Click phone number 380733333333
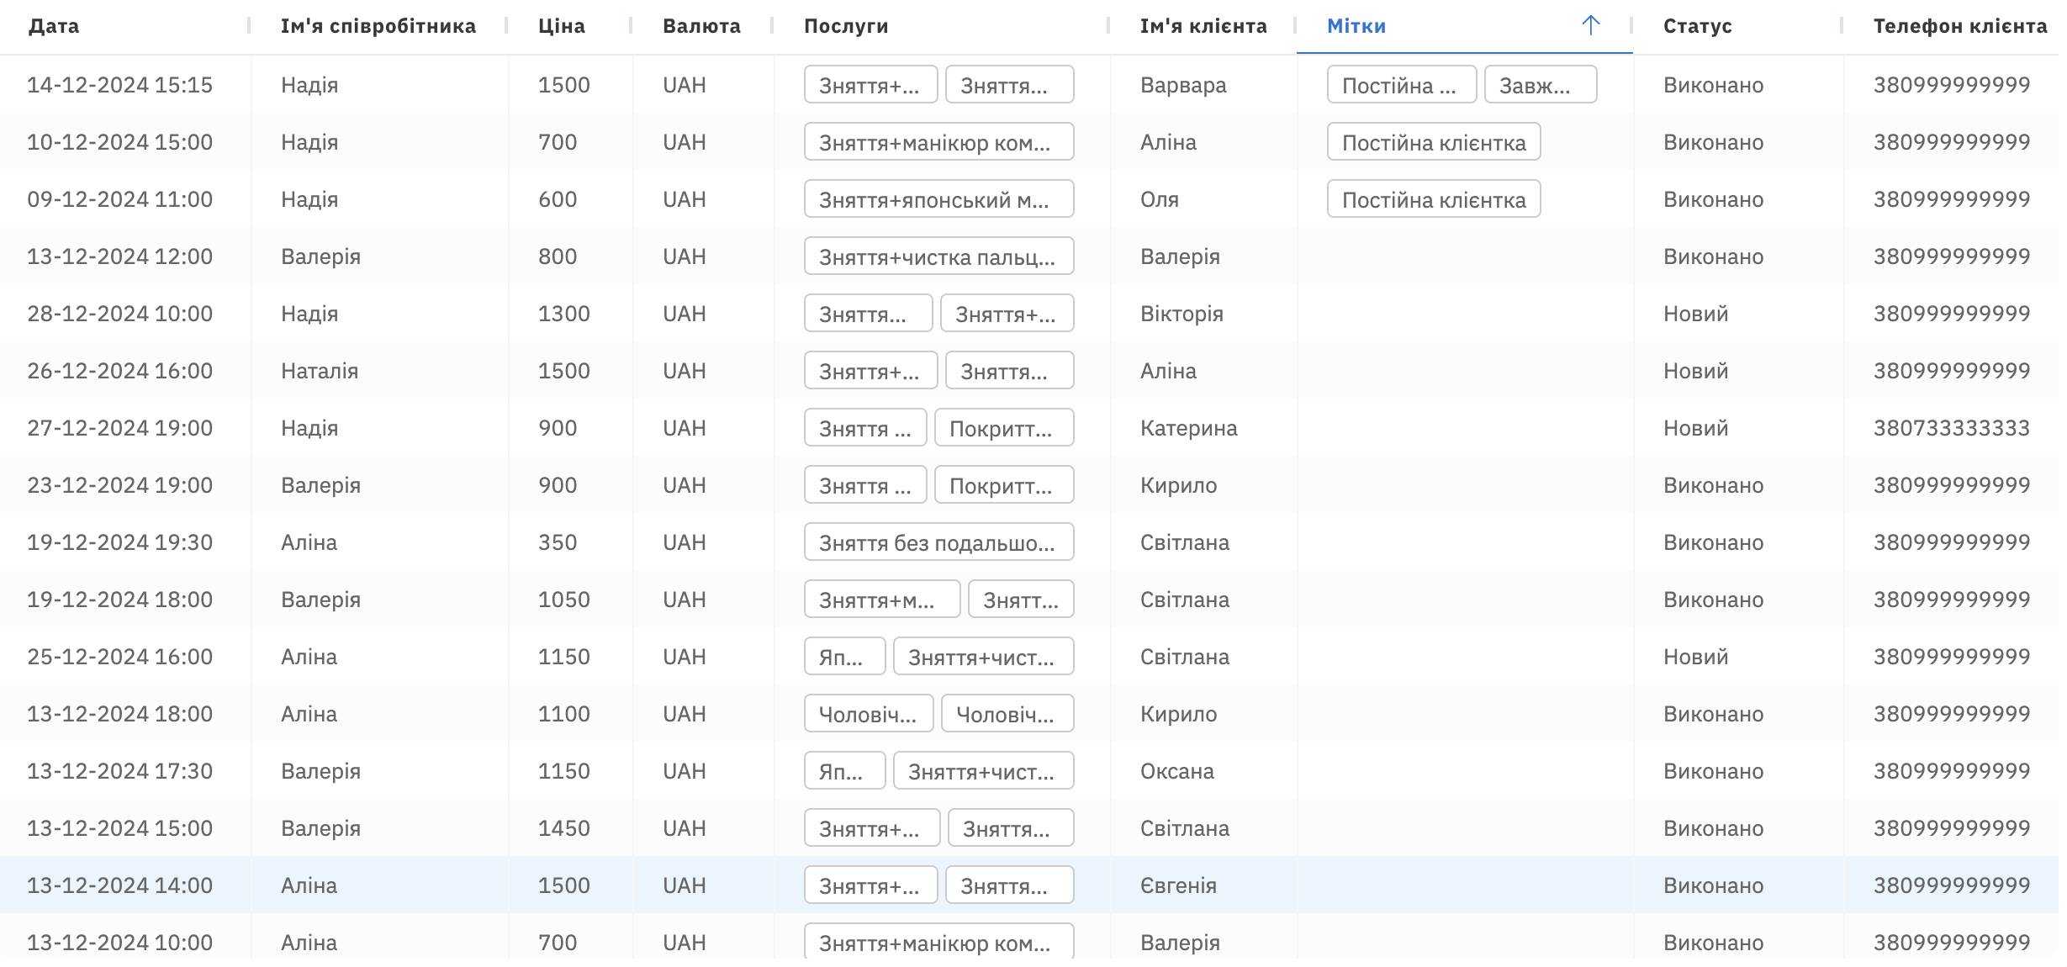 1951,428
